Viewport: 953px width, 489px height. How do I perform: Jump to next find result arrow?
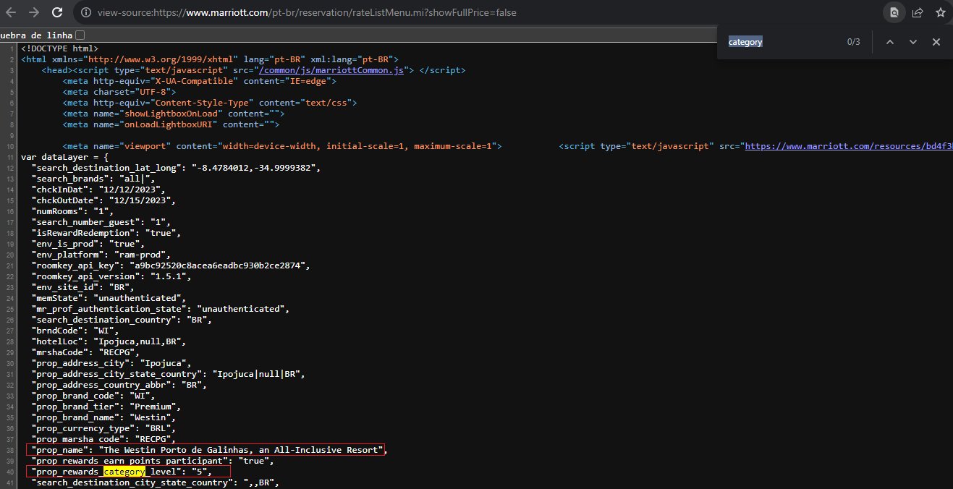coord(913,42)
